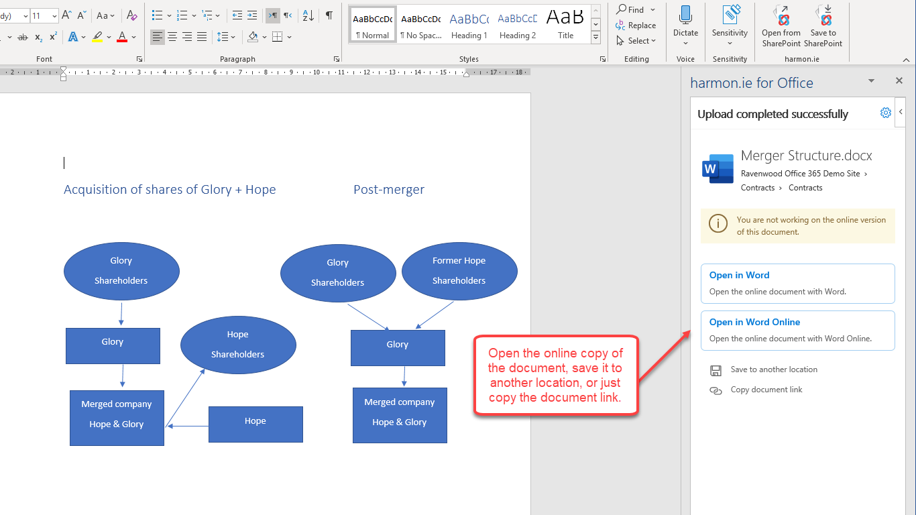Open Styles pane launcher
This screenshot has height=515, width=916.
tap(603, 59)
